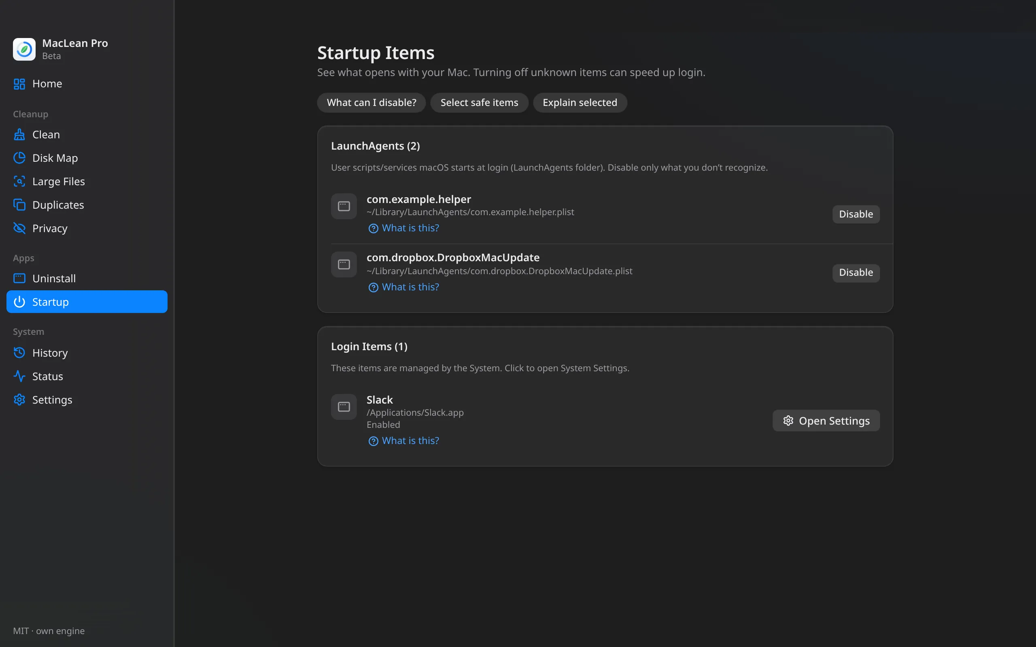Click the Status activity pulse icon

[19, 376]
